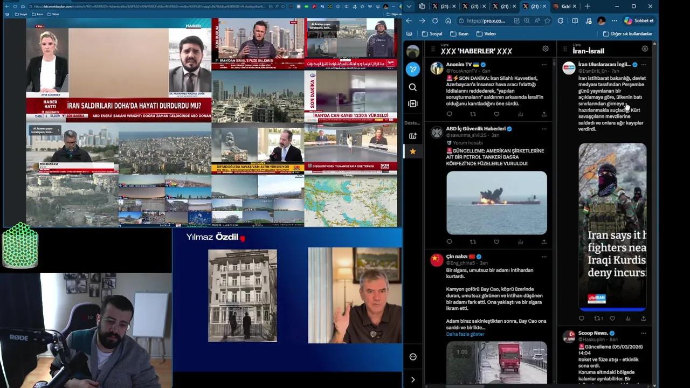This screenshot has width=690, height=388.
Task: Open the profile avatar in X Pro sidebar
Action: (413, 51)
